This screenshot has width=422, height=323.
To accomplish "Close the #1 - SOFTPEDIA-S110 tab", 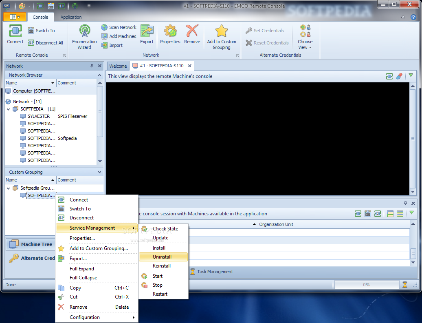I will [x=189, y=66].
